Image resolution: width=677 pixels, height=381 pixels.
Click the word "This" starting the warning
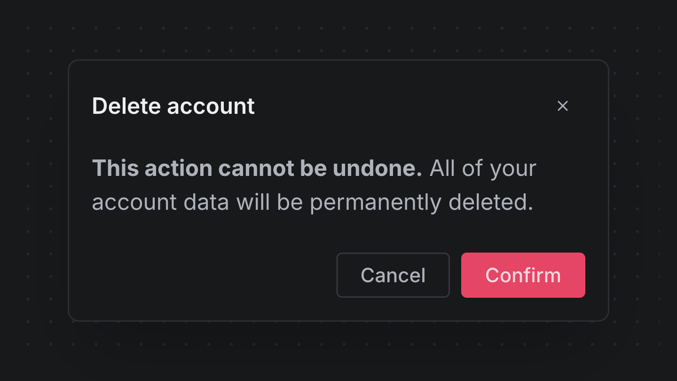pos(116,168)
